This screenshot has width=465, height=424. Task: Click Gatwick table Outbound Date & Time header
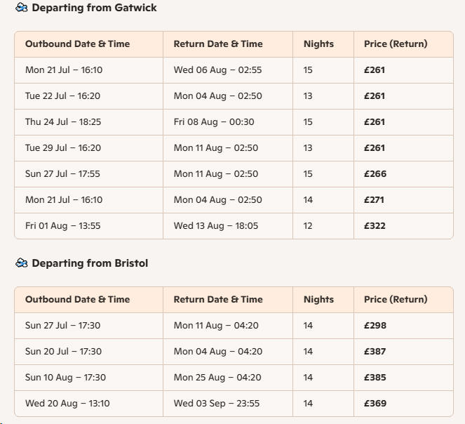[x=77, y=44]
